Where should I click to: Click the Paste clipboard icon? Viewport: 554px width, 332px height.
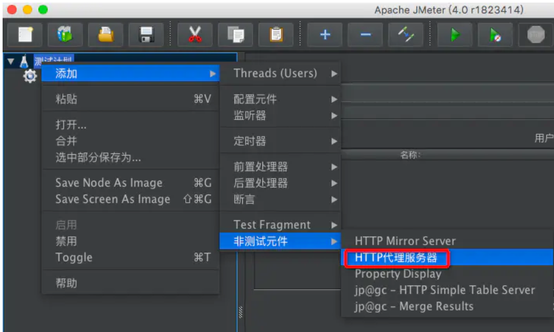(x=276, y=35)
